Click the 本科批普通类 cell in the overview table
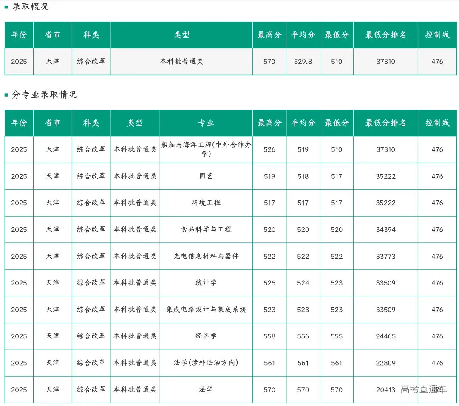The image size is (459, 406). pos(181,61)
